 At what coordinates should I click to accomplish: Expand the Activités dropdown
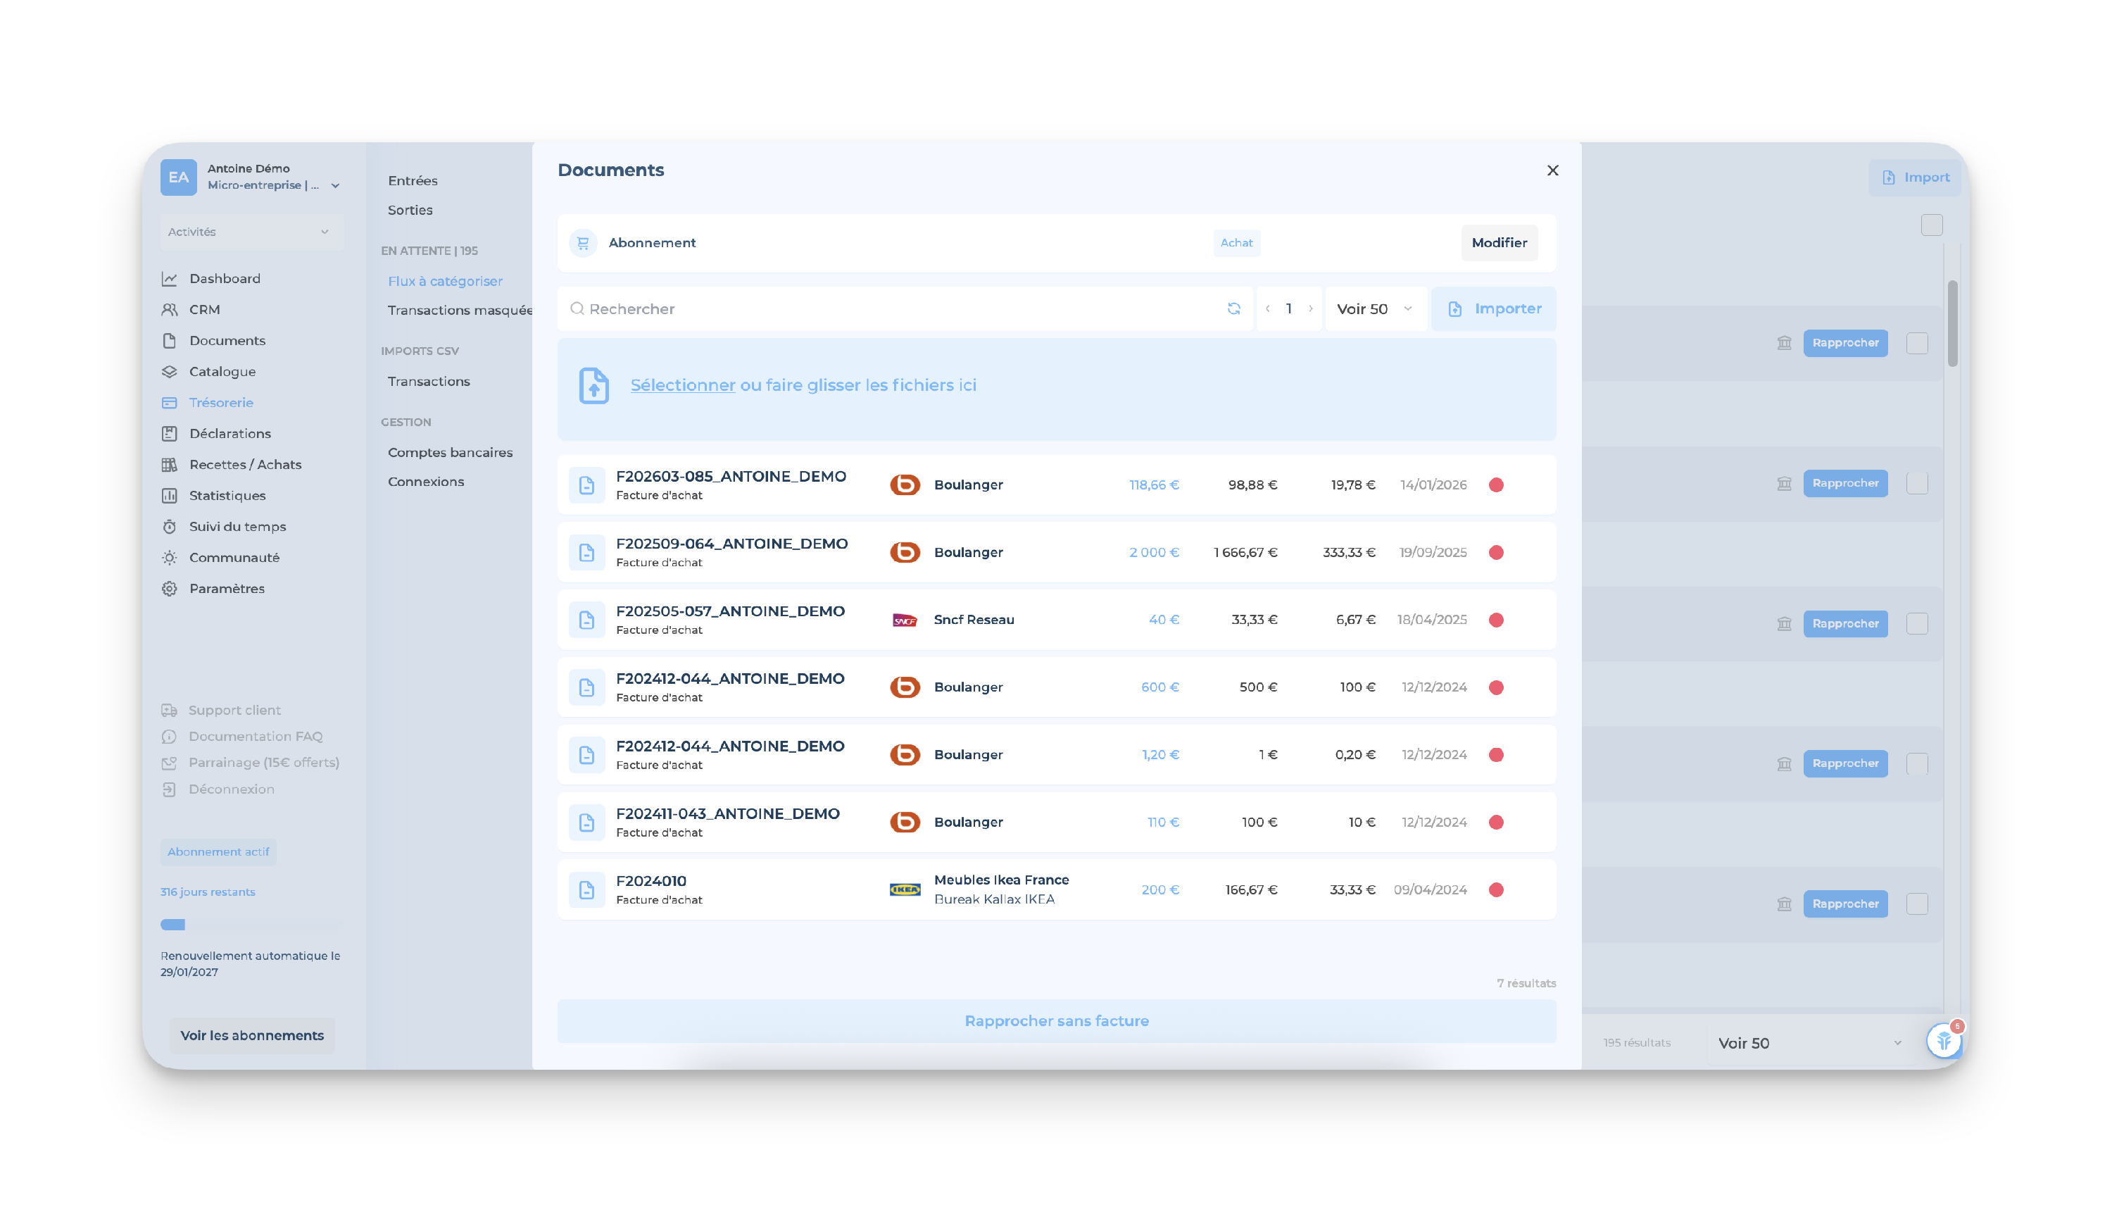[x=250, y=232]
